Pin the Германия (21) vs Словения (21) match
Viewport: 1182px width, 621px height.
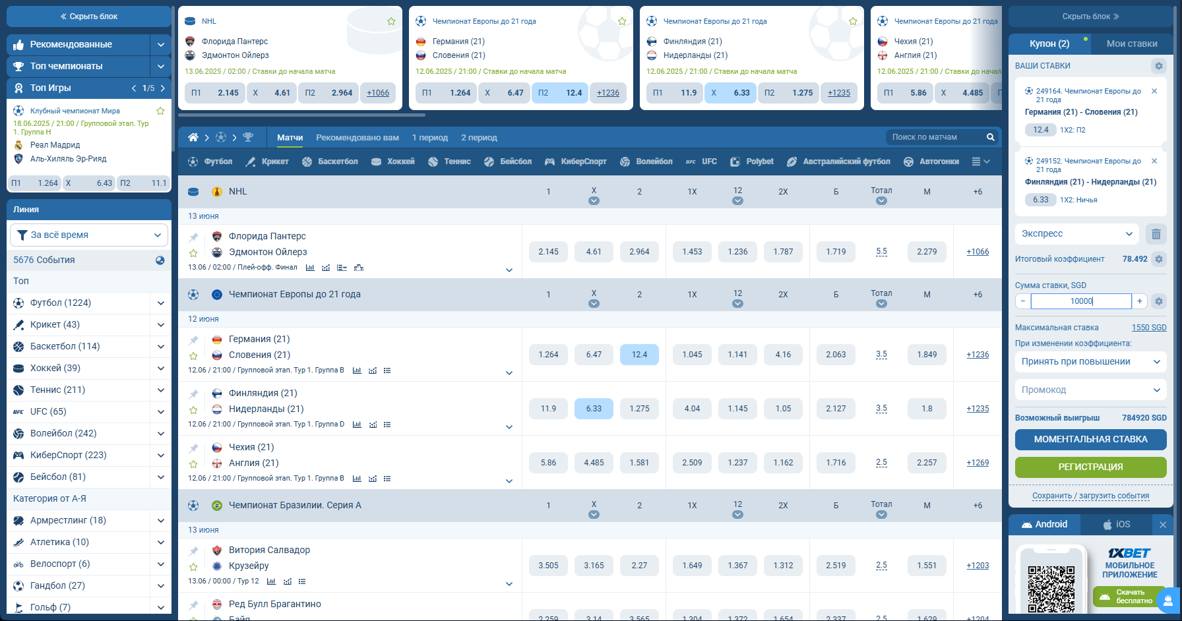[x=193, y=340]
